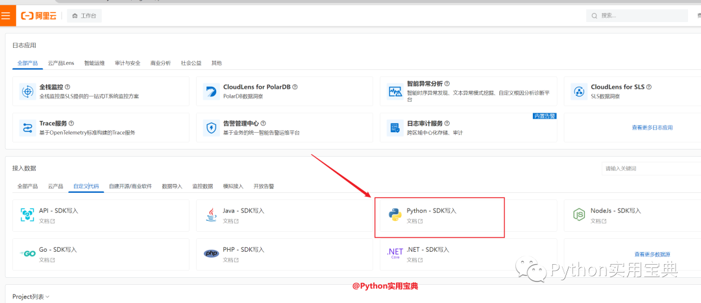The width and height of the screenshot is (701, 303).
Task: Click the help icon beside 智能异常分析
Action: pos(447,84)
